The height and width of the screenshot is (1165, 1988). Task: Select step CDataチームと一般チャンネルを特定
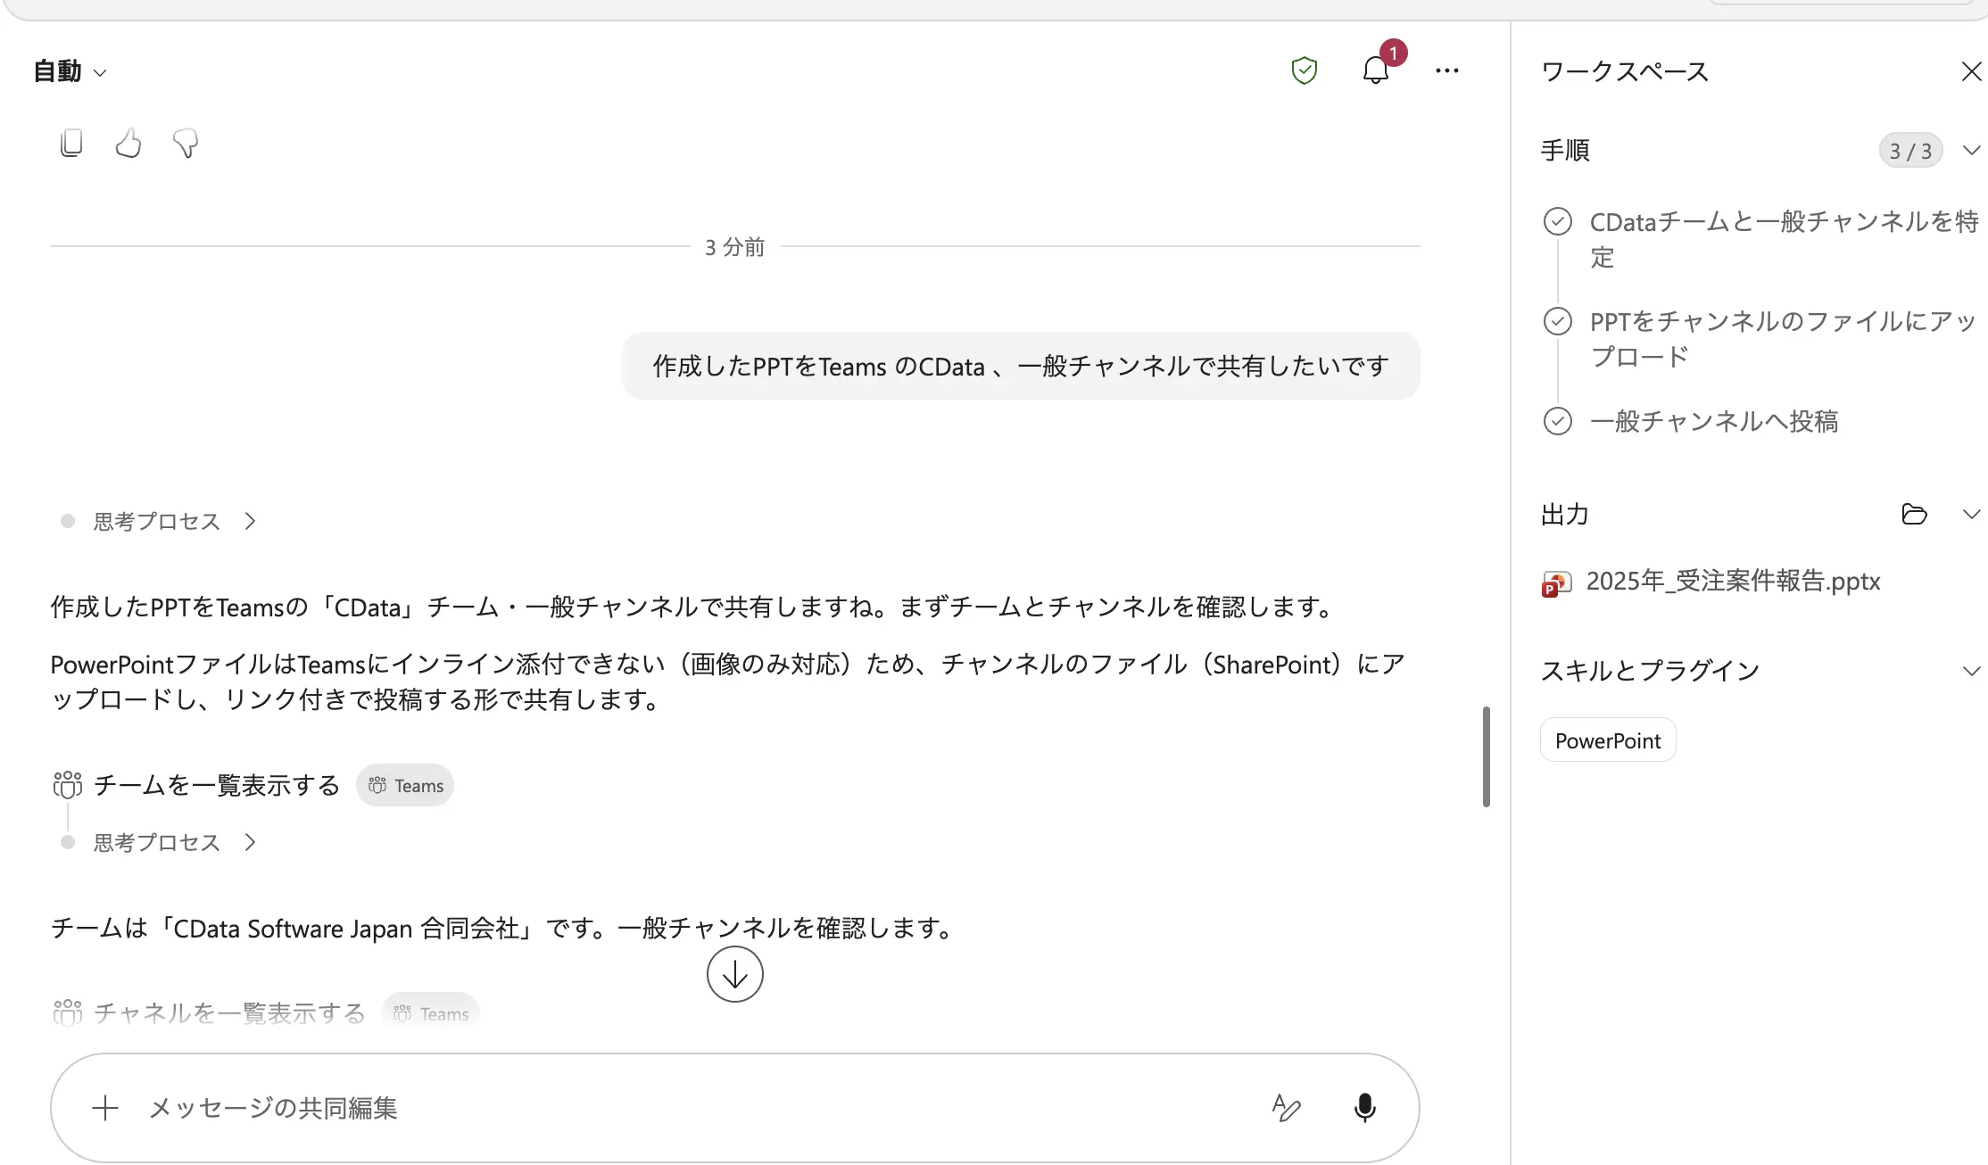(x=1784, y=239)
